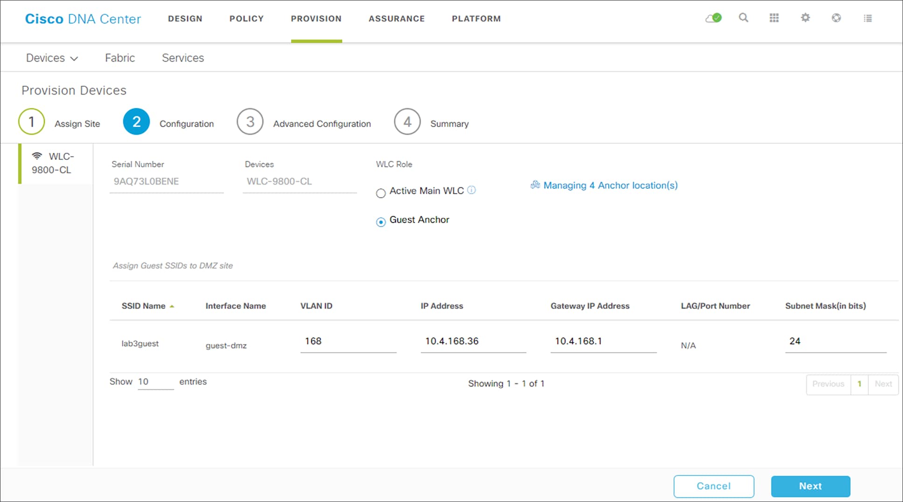Viewport: 903px width, 502px height.
Task: Select step 2 Configuration
Action: click(168, 122)
